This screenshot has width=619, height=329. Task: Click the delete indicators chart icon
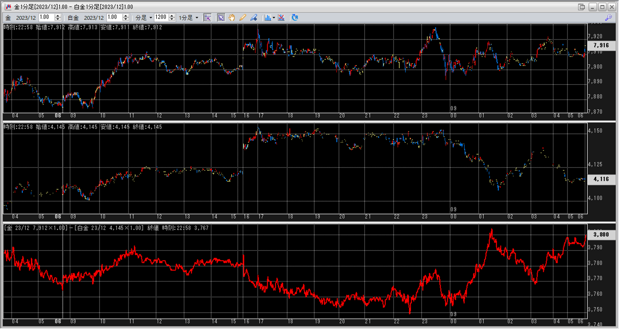281,18
